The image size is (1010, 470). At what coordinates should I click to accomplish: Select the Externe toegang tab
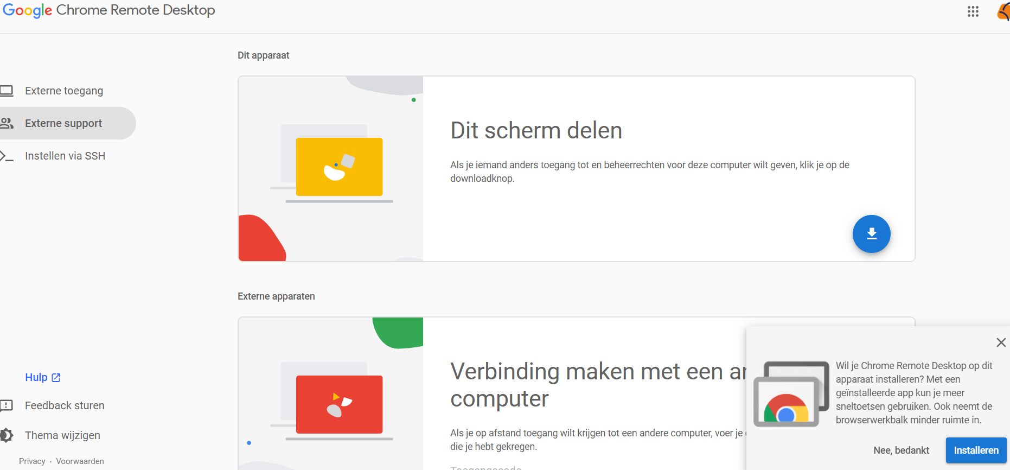click(64, 91)
